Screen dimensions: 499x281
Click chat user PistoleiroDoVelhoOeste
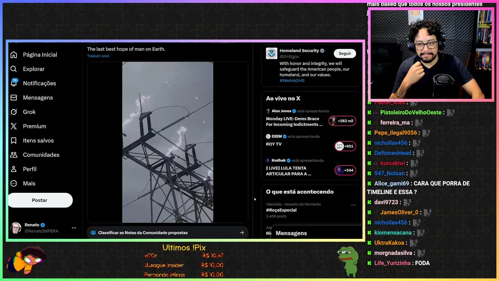pyautogui.click(x=411, y=112)
